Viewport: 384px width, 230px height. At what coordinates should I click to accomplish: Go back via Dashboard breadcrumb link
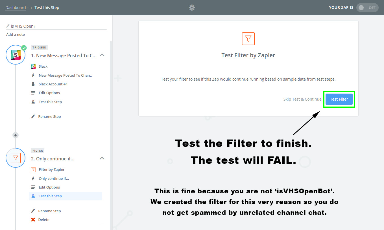coord(16,8)
